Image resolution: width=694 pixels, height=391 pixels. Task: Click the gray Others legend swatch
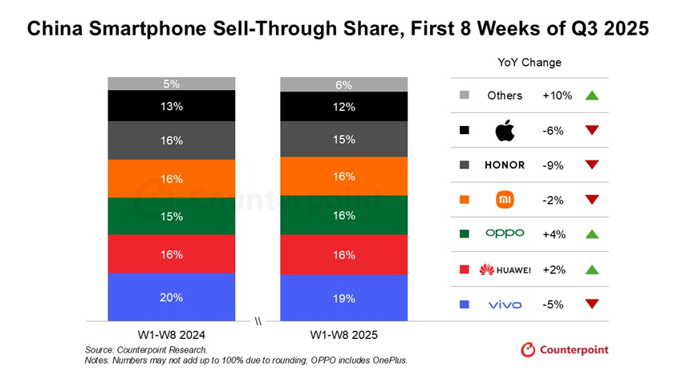pyautogui.click(x=465, y=95)
